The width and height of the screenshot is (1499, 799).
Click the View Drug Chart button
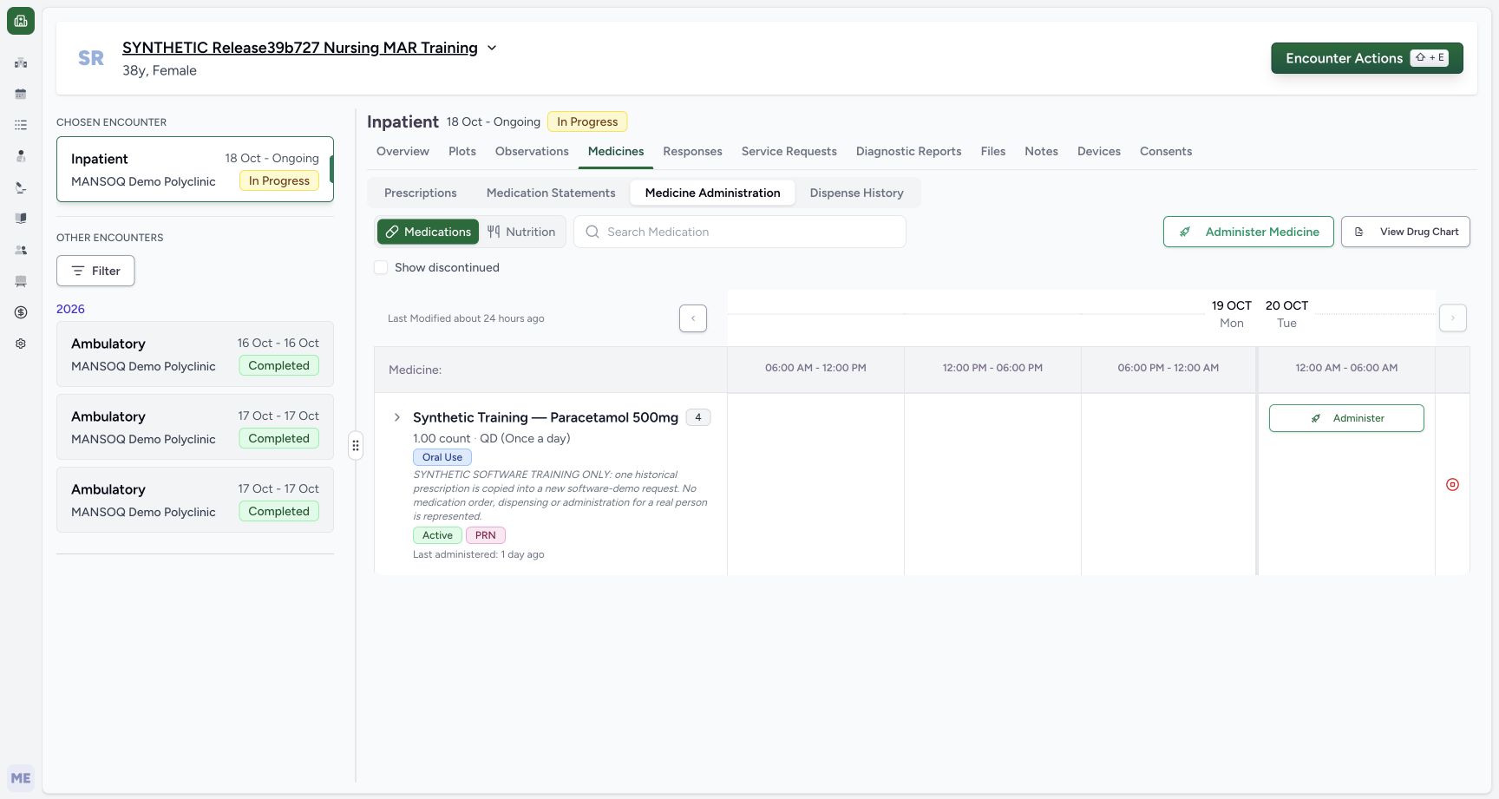point(1405,232)
